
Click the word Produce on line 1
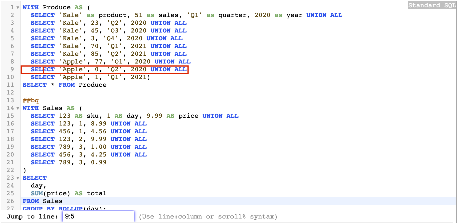[x=57, y=7]
